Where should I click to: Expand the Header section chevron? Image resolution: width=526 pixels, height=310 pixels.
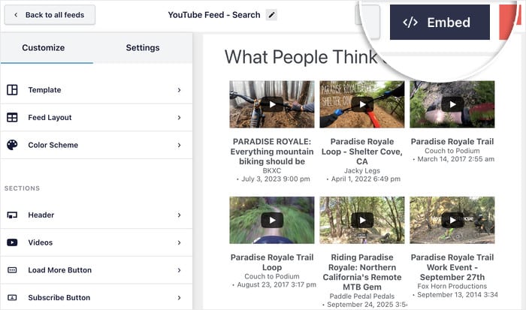[x=180, y=215]
